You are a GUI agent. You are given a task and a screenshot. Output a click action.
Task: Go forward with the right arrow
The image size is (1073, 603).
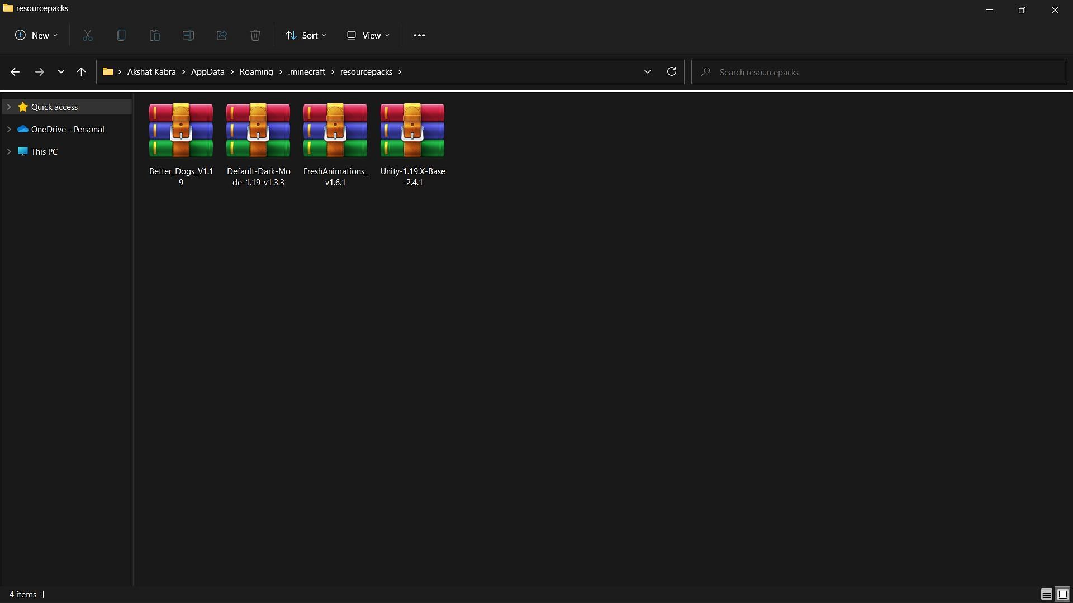(x=39, y=72)
